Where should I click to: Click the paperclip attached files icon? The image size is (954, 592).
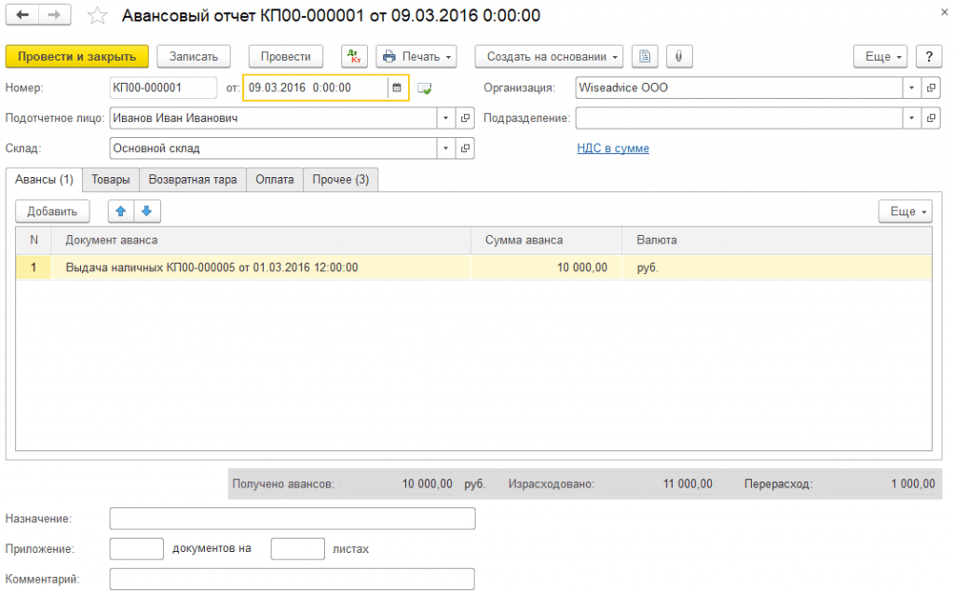click(x=679, y=57)
